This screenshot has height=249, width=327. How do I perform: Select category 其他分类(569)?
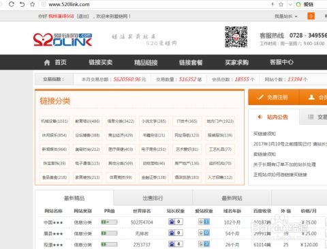pyautogui.click(x=121, y=163)
